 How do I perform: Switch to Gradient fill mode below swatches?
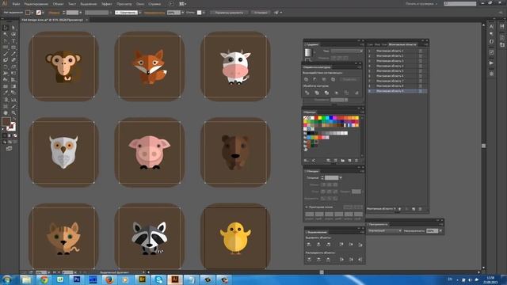pyautogui.click(x=10, y=135)
